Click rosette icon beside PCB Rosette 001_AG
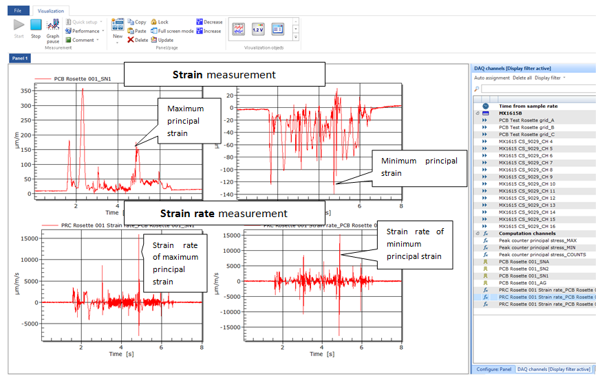The height and width of the screenshot is (382, 600). (x=485, y=282)
